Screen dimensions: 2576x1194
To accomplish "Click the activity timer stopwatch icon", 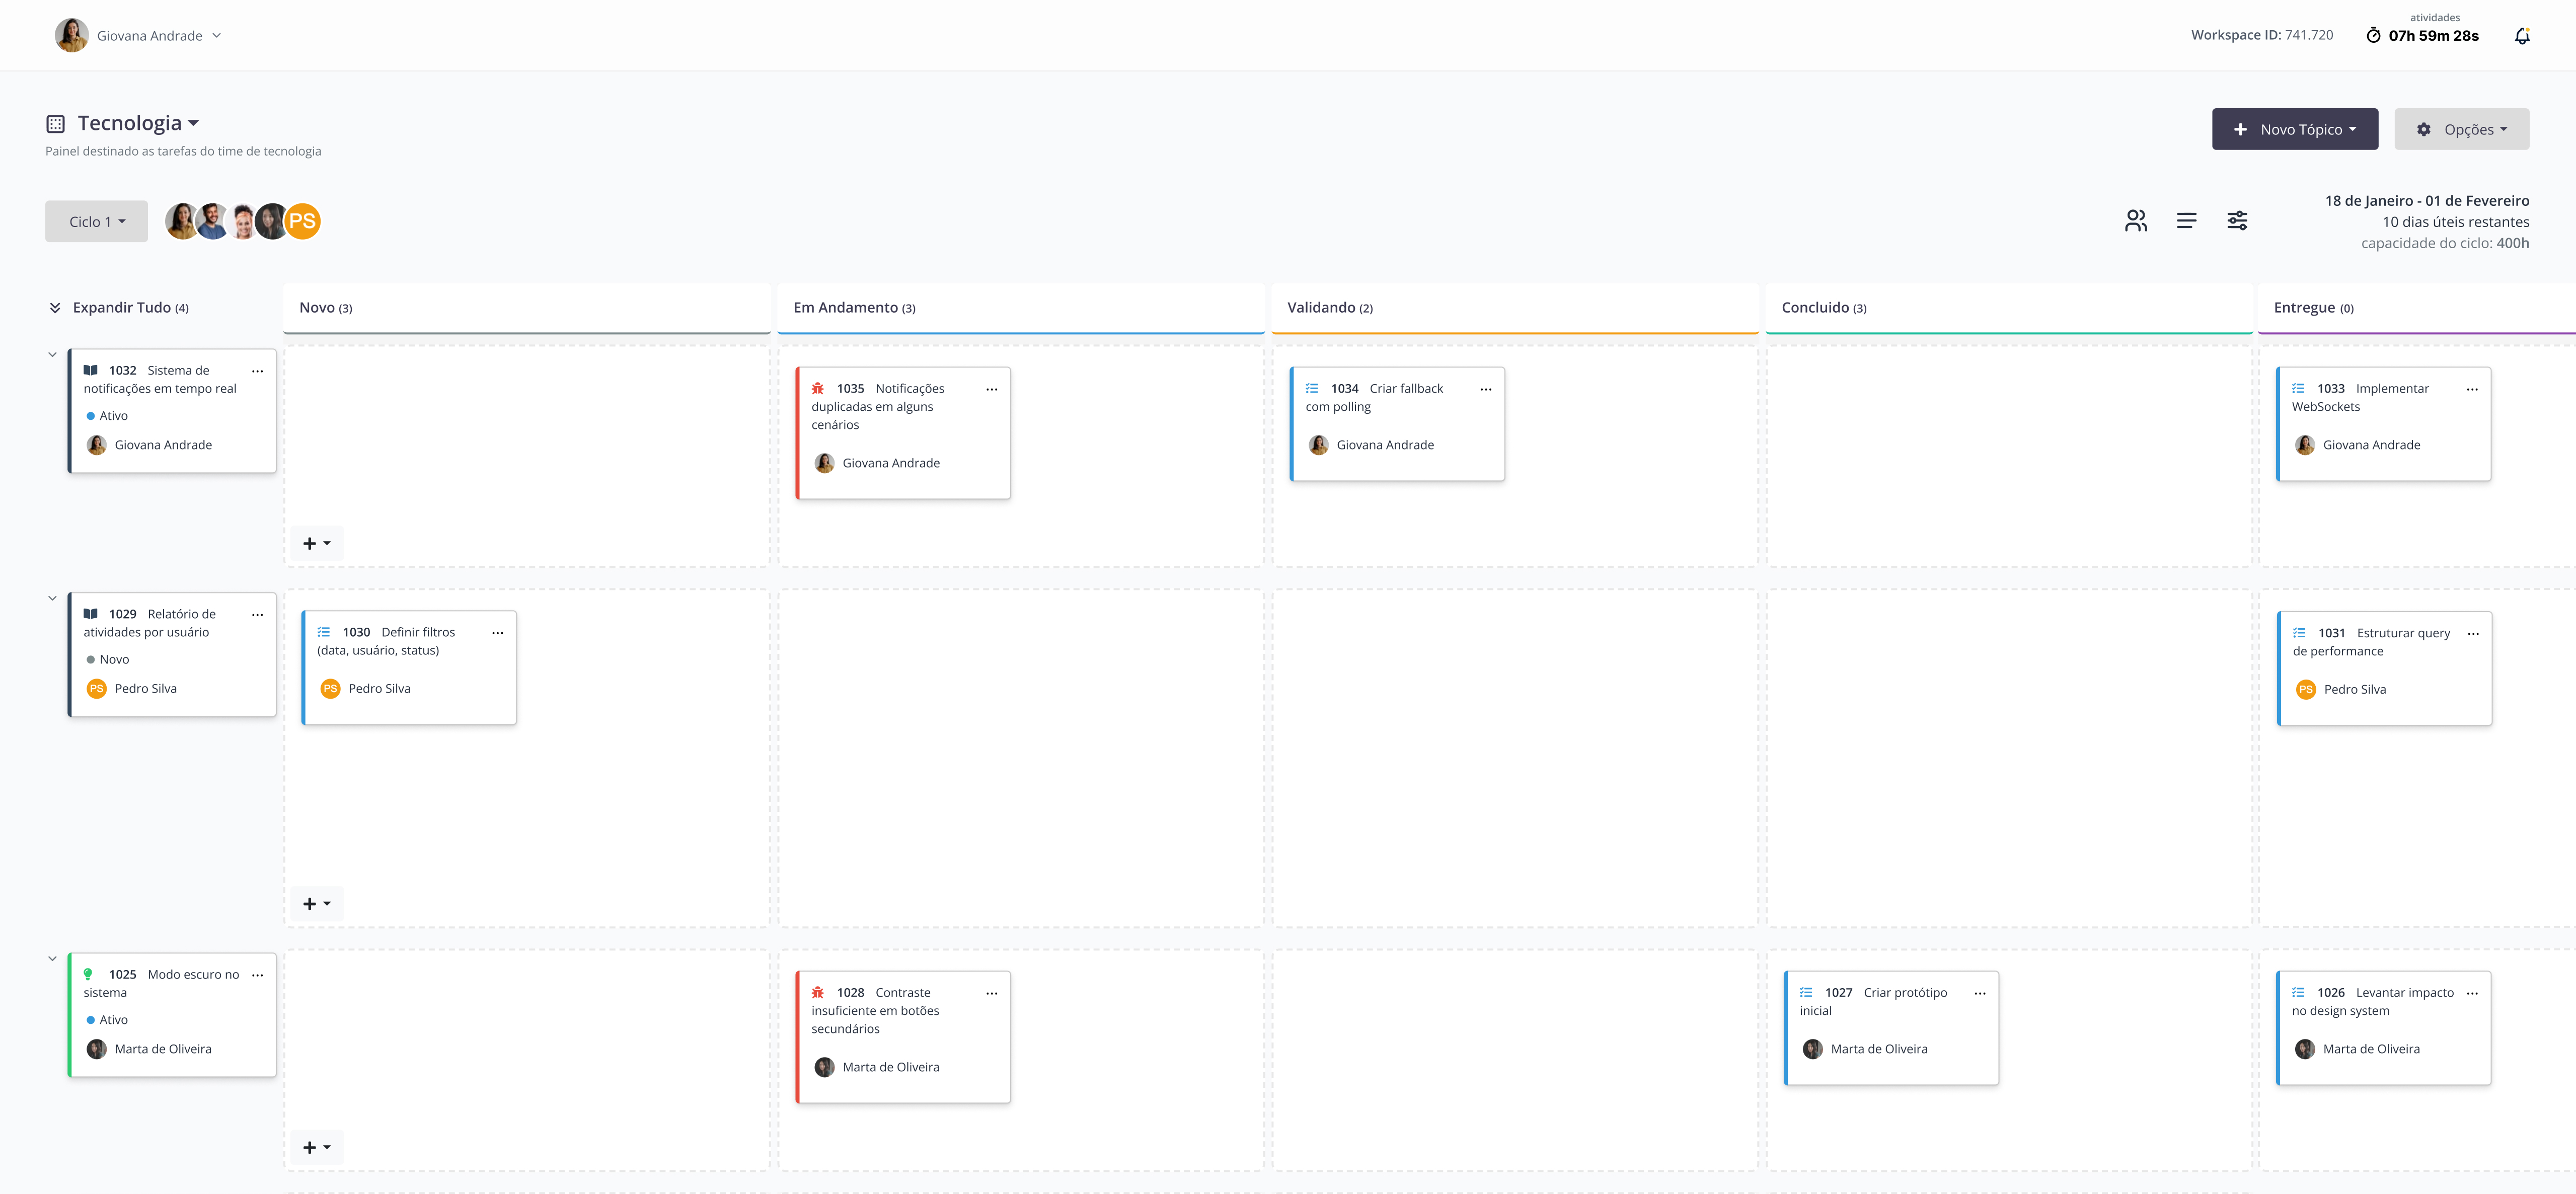I will click(x=2373, y=36).
